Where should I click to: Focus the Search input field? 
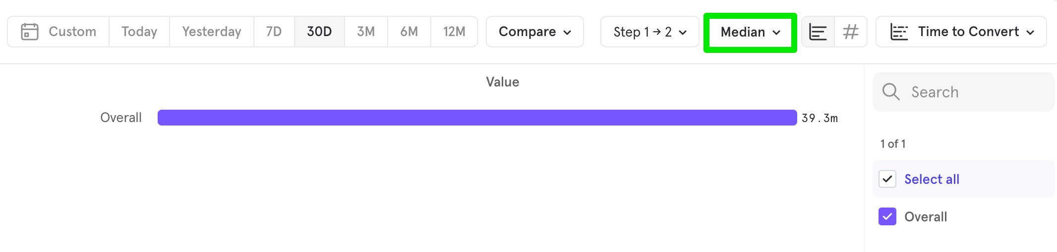pos(964,92)
